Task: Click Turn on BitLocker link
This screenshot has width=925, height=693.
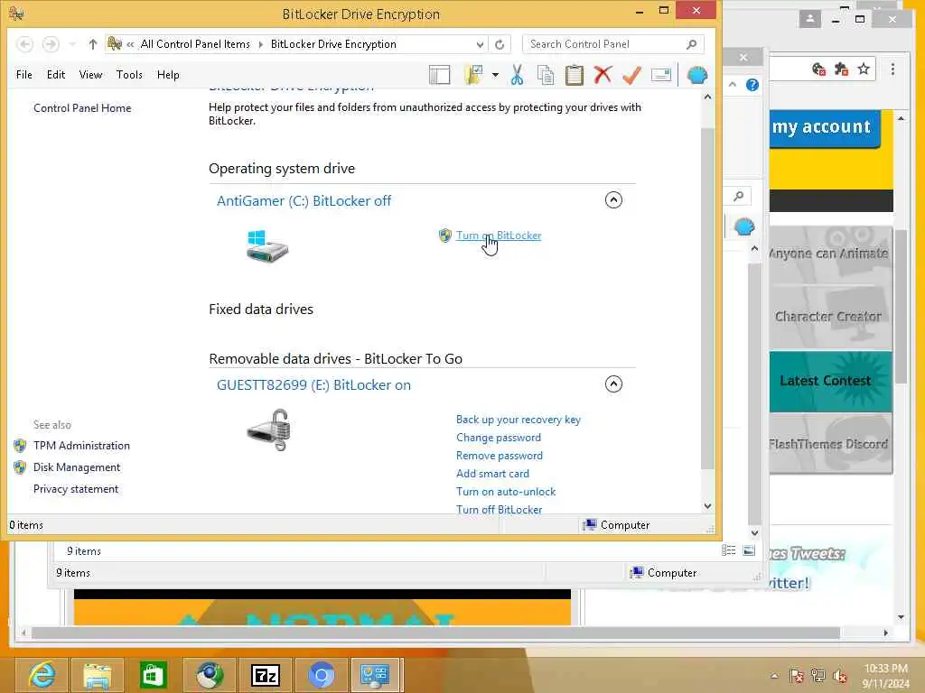Action: (x=499, y=236)
